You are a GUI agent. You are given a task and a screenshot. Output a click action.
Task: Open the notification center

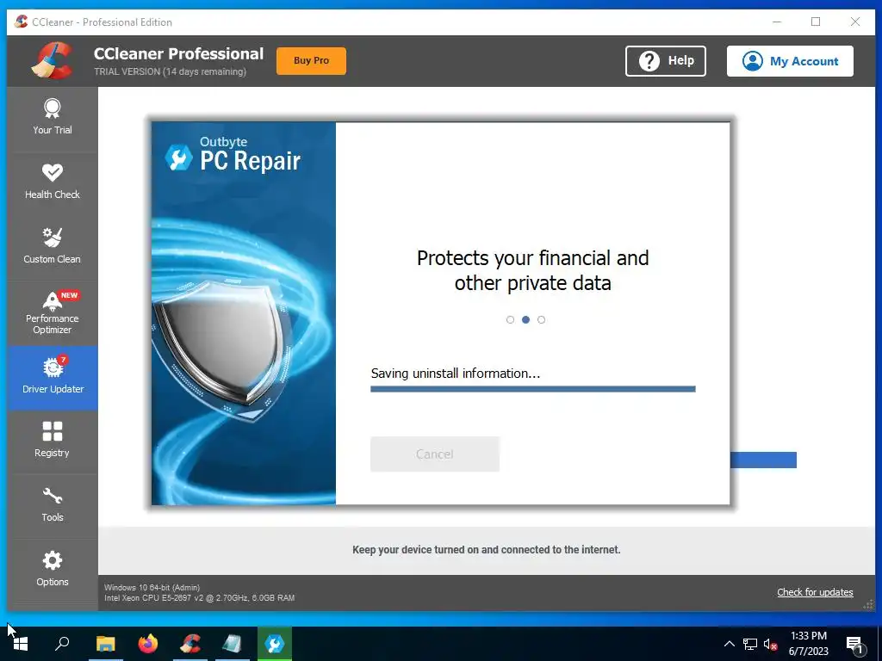pyautogui.click(x=855, y=644)
